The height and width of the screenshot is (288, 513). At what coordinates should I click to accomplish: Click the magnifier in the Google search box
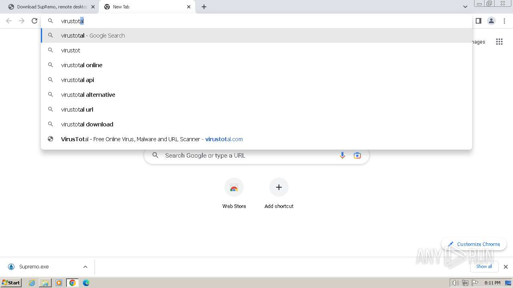[x=156, y=156]
